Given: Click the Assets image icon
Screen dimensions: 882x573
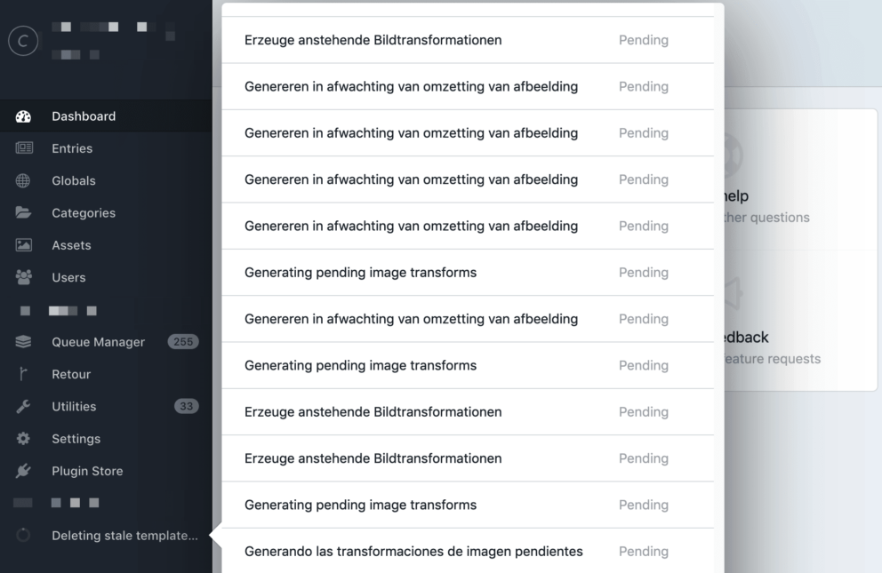Looking at the screenshot, I should point(24,245).
